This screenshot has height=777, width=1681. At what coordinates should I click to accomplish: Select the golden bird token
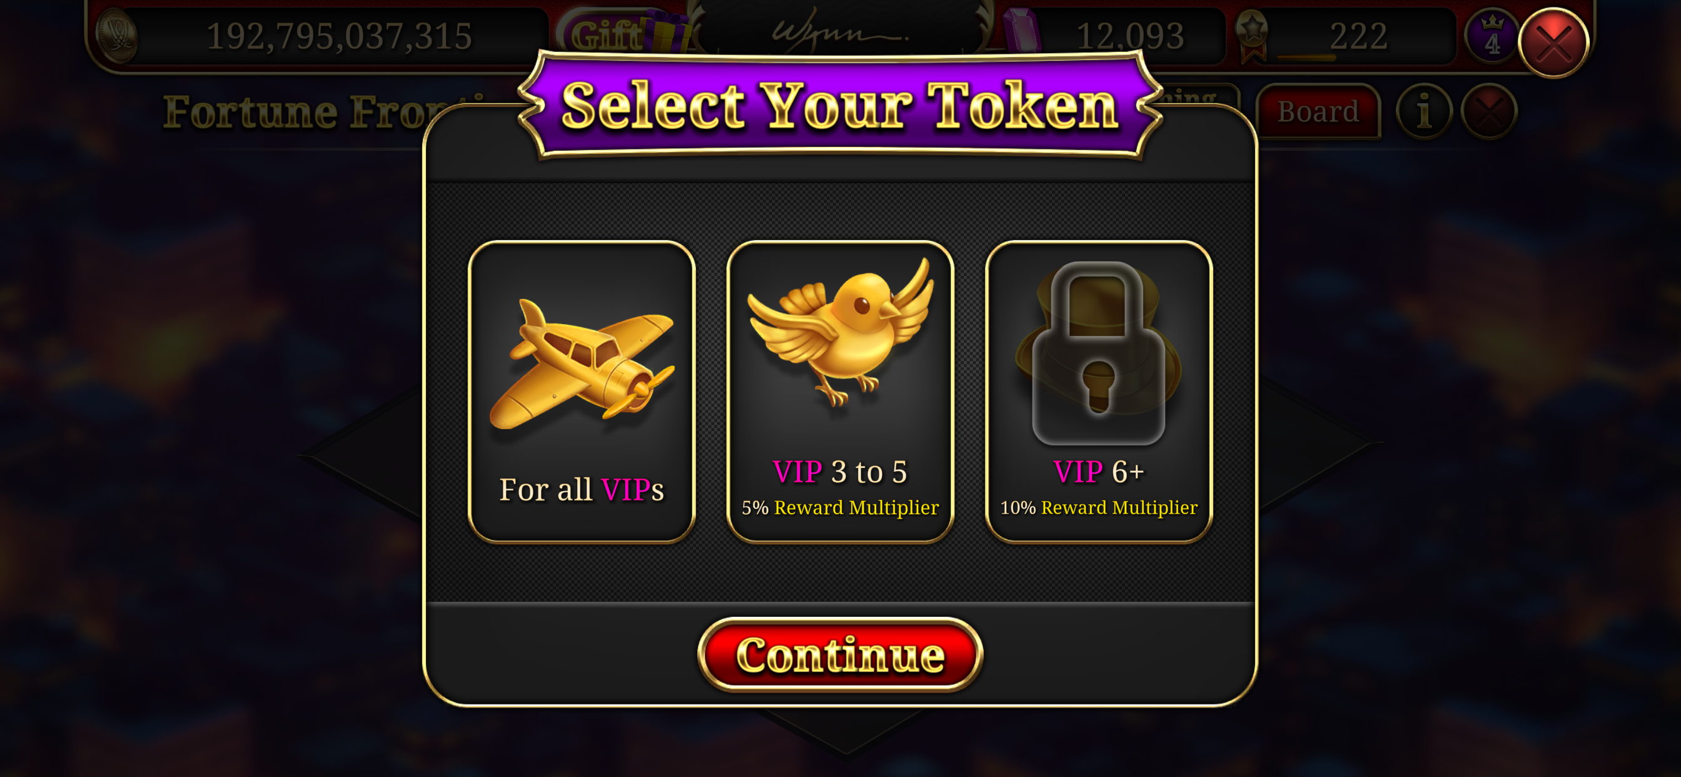840,331
